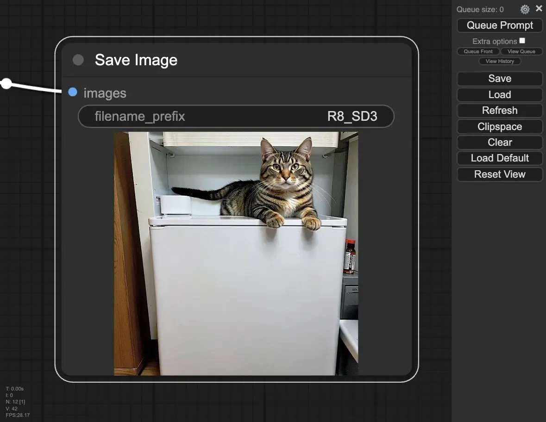Expand Queue Front options
The height and width of the screenshot is (422, 546).
(x=478, y=51)
